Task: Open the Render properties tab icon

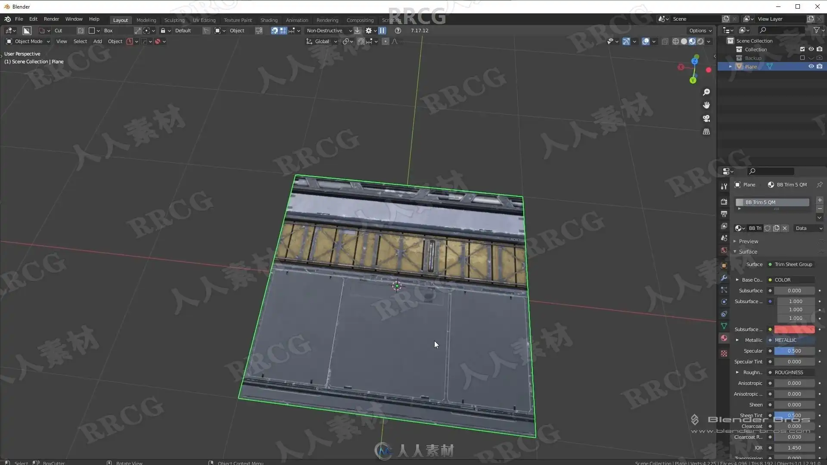Action: point(724,201)
